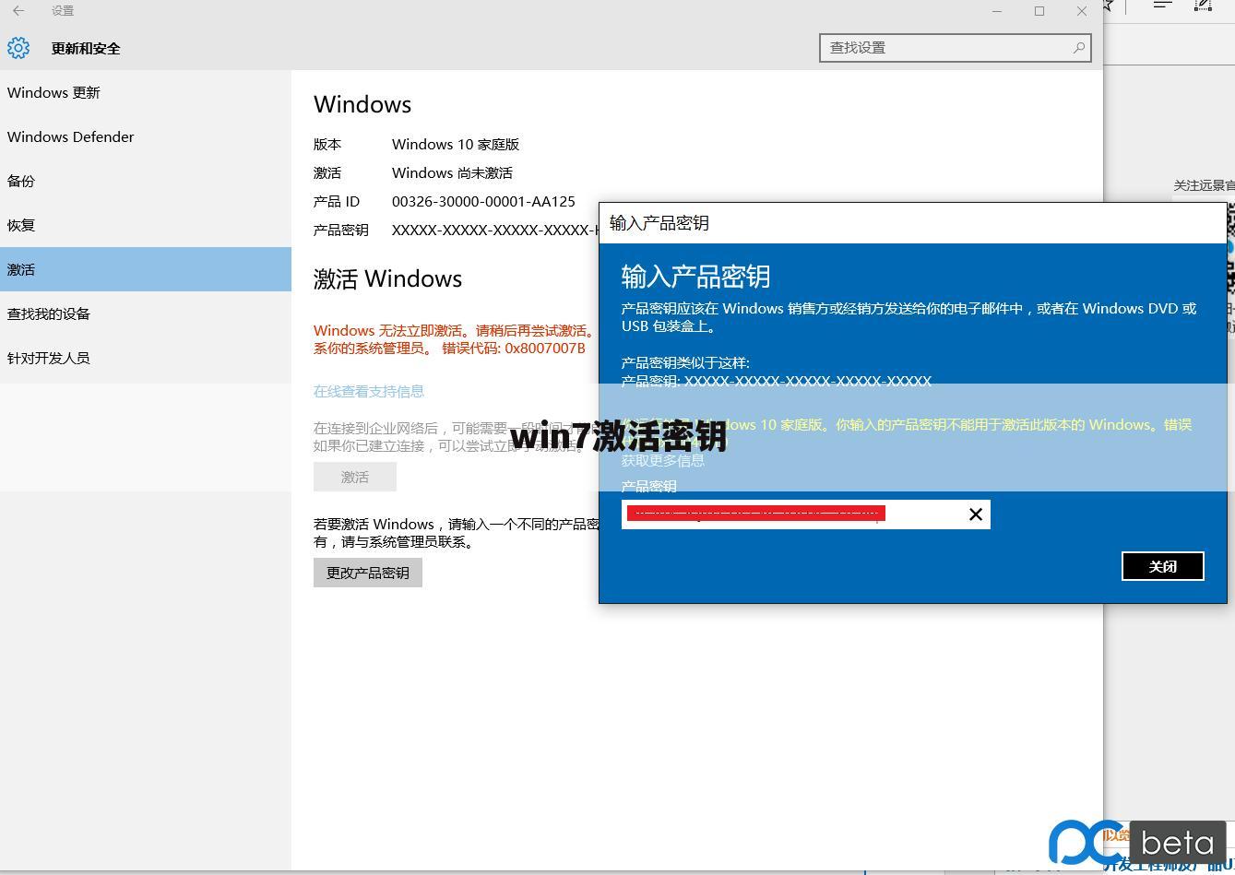This screenshot has height=875, width=1235.
Task: Select 恢复 in the sidebar
Action: (x=146, y=225)
